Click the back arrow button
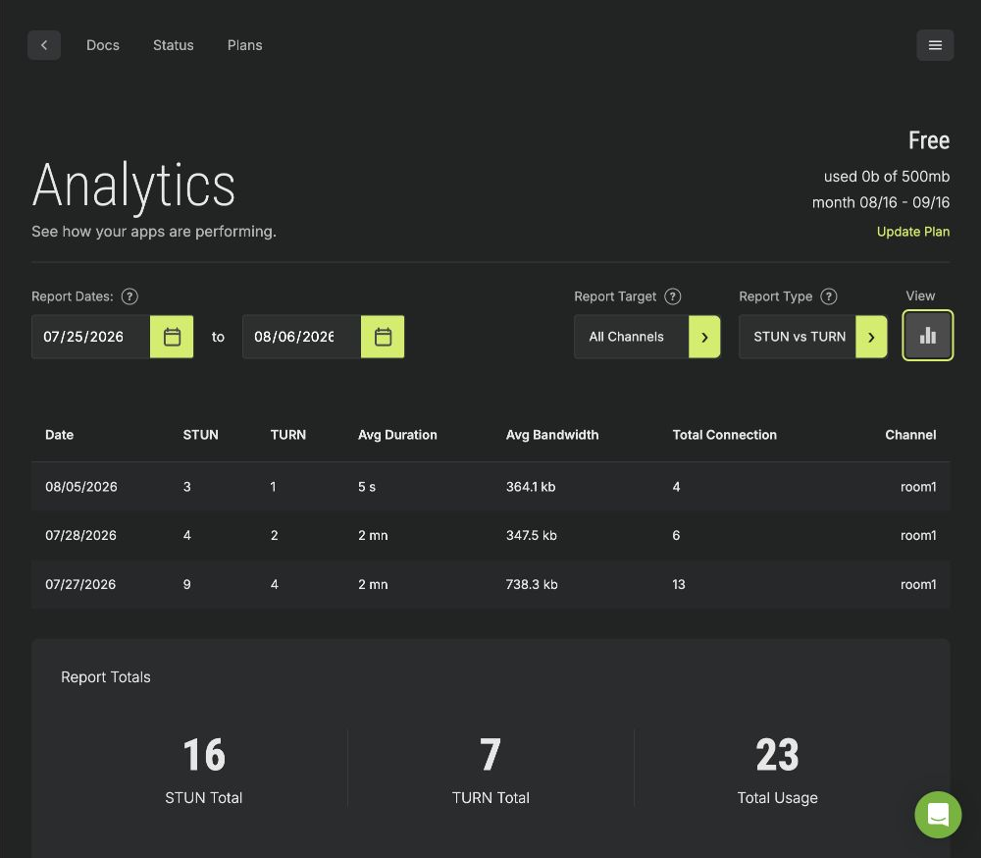The image size is (981, 858). [x=44, y=45]
